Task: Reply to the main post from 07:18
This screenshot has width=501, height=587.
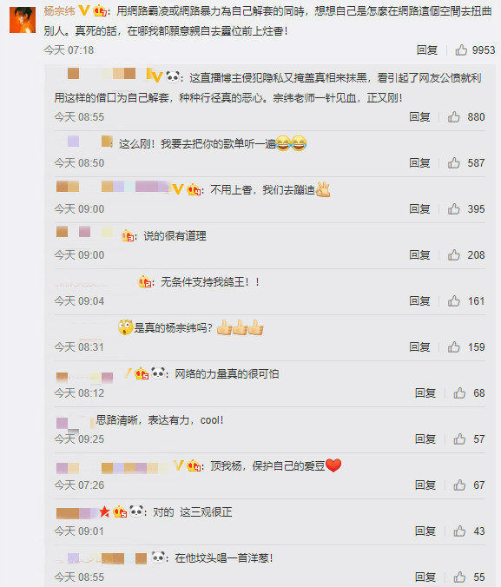Action: [427, 49]
